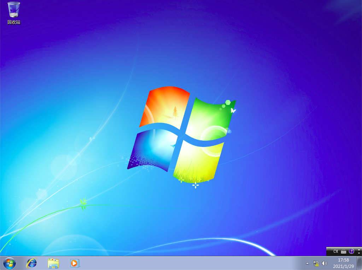Image resolution: width=362 pixels, height=270 pixels.
Task: Open the network status tray icon
Action: pos(316,263)
